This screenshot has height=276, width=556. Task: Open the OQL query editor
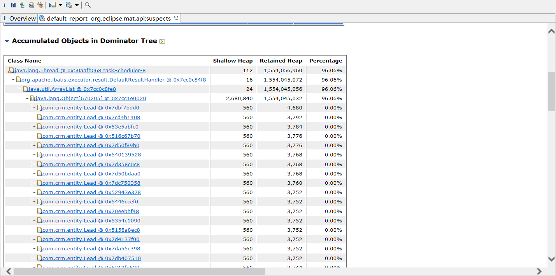click(x=31, y=5)
